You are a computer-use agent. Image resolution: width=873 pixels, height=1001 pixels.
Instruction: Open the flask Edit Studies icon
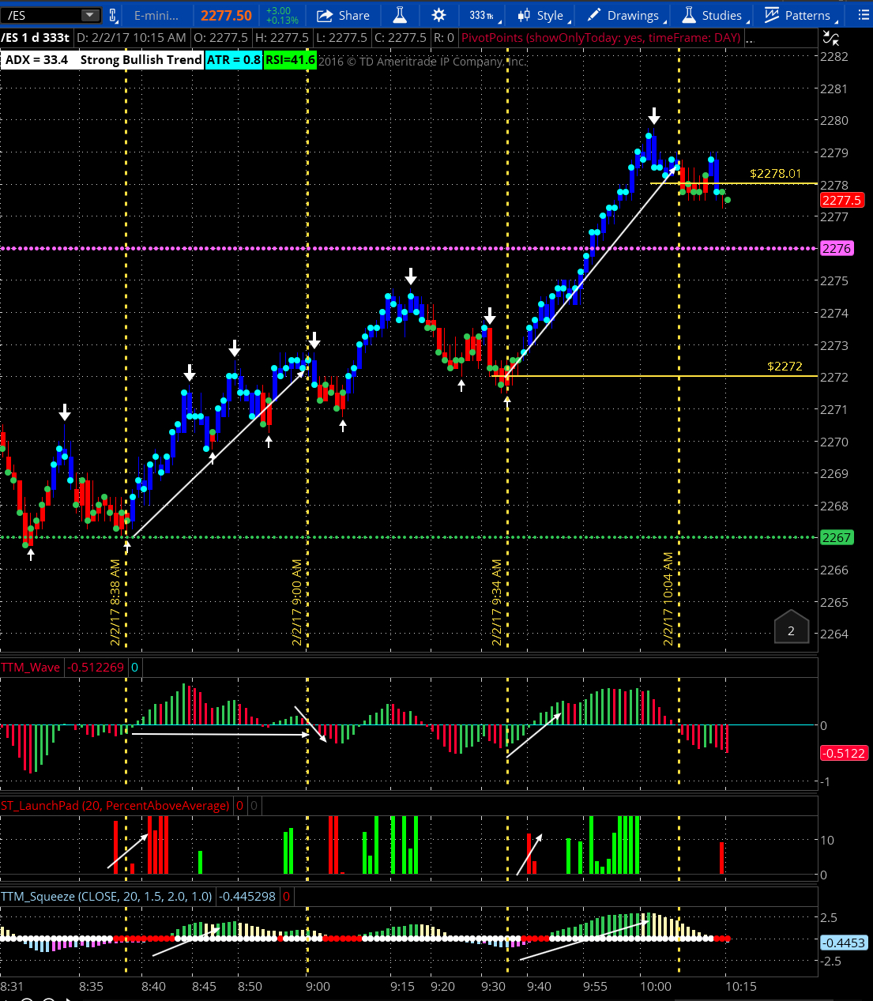(x=400, y=15)
